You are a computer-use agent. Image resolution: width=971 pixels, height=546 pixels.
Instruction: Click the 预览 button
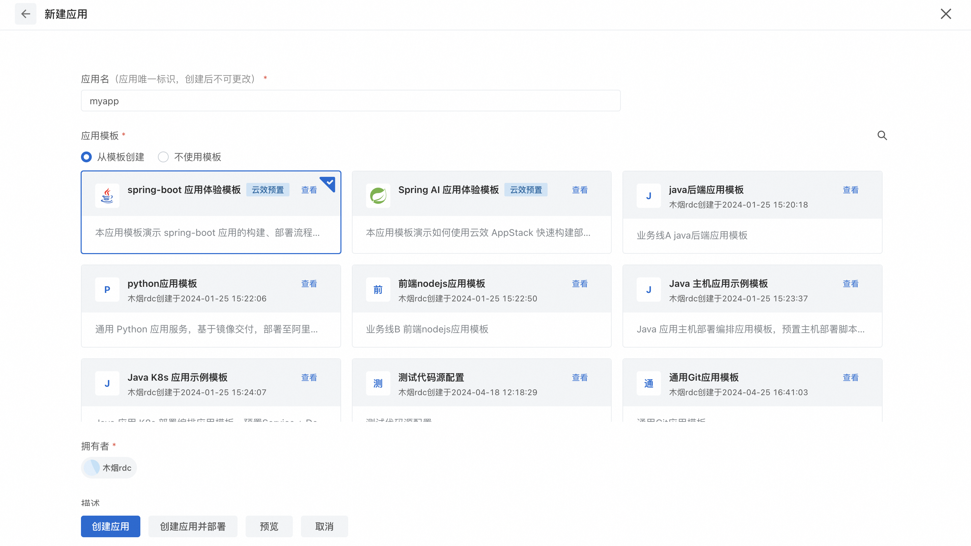269,526
